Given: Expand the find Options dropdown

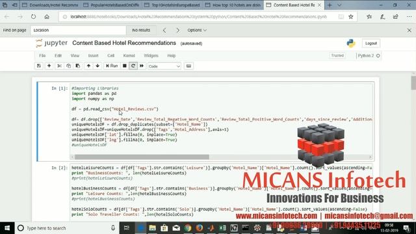Looking at the screenshot, I should (197, 31).
